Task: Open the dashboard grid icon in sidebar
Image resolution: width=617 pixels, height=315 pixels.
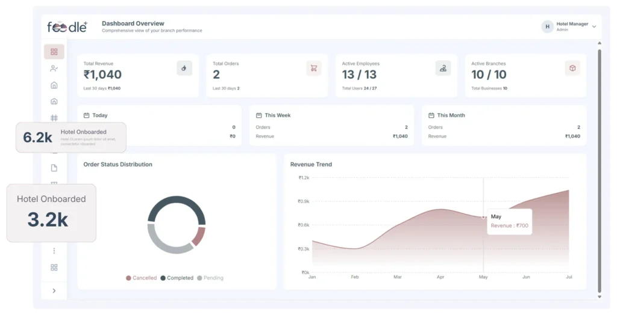Action: click(54, 52)
